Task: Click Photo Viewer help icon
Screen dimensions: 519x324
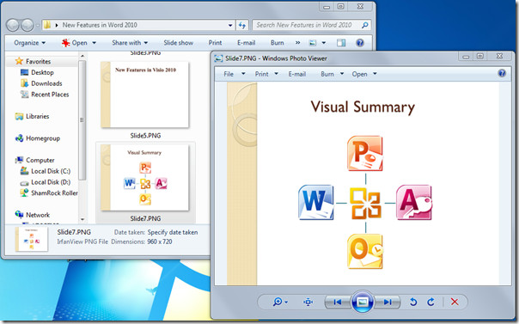Action: [502, 73]
